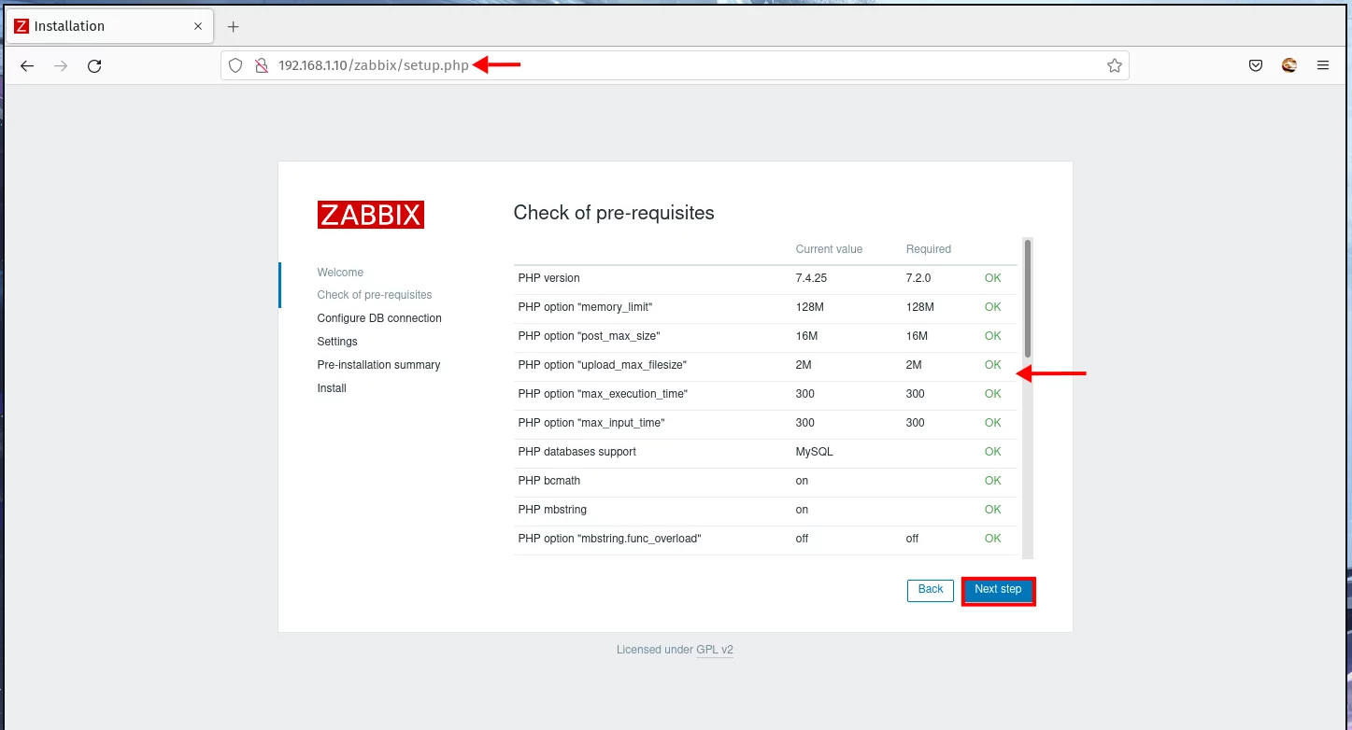Select the Installation browser tab

pyautogui.click(x=109, y=26)
